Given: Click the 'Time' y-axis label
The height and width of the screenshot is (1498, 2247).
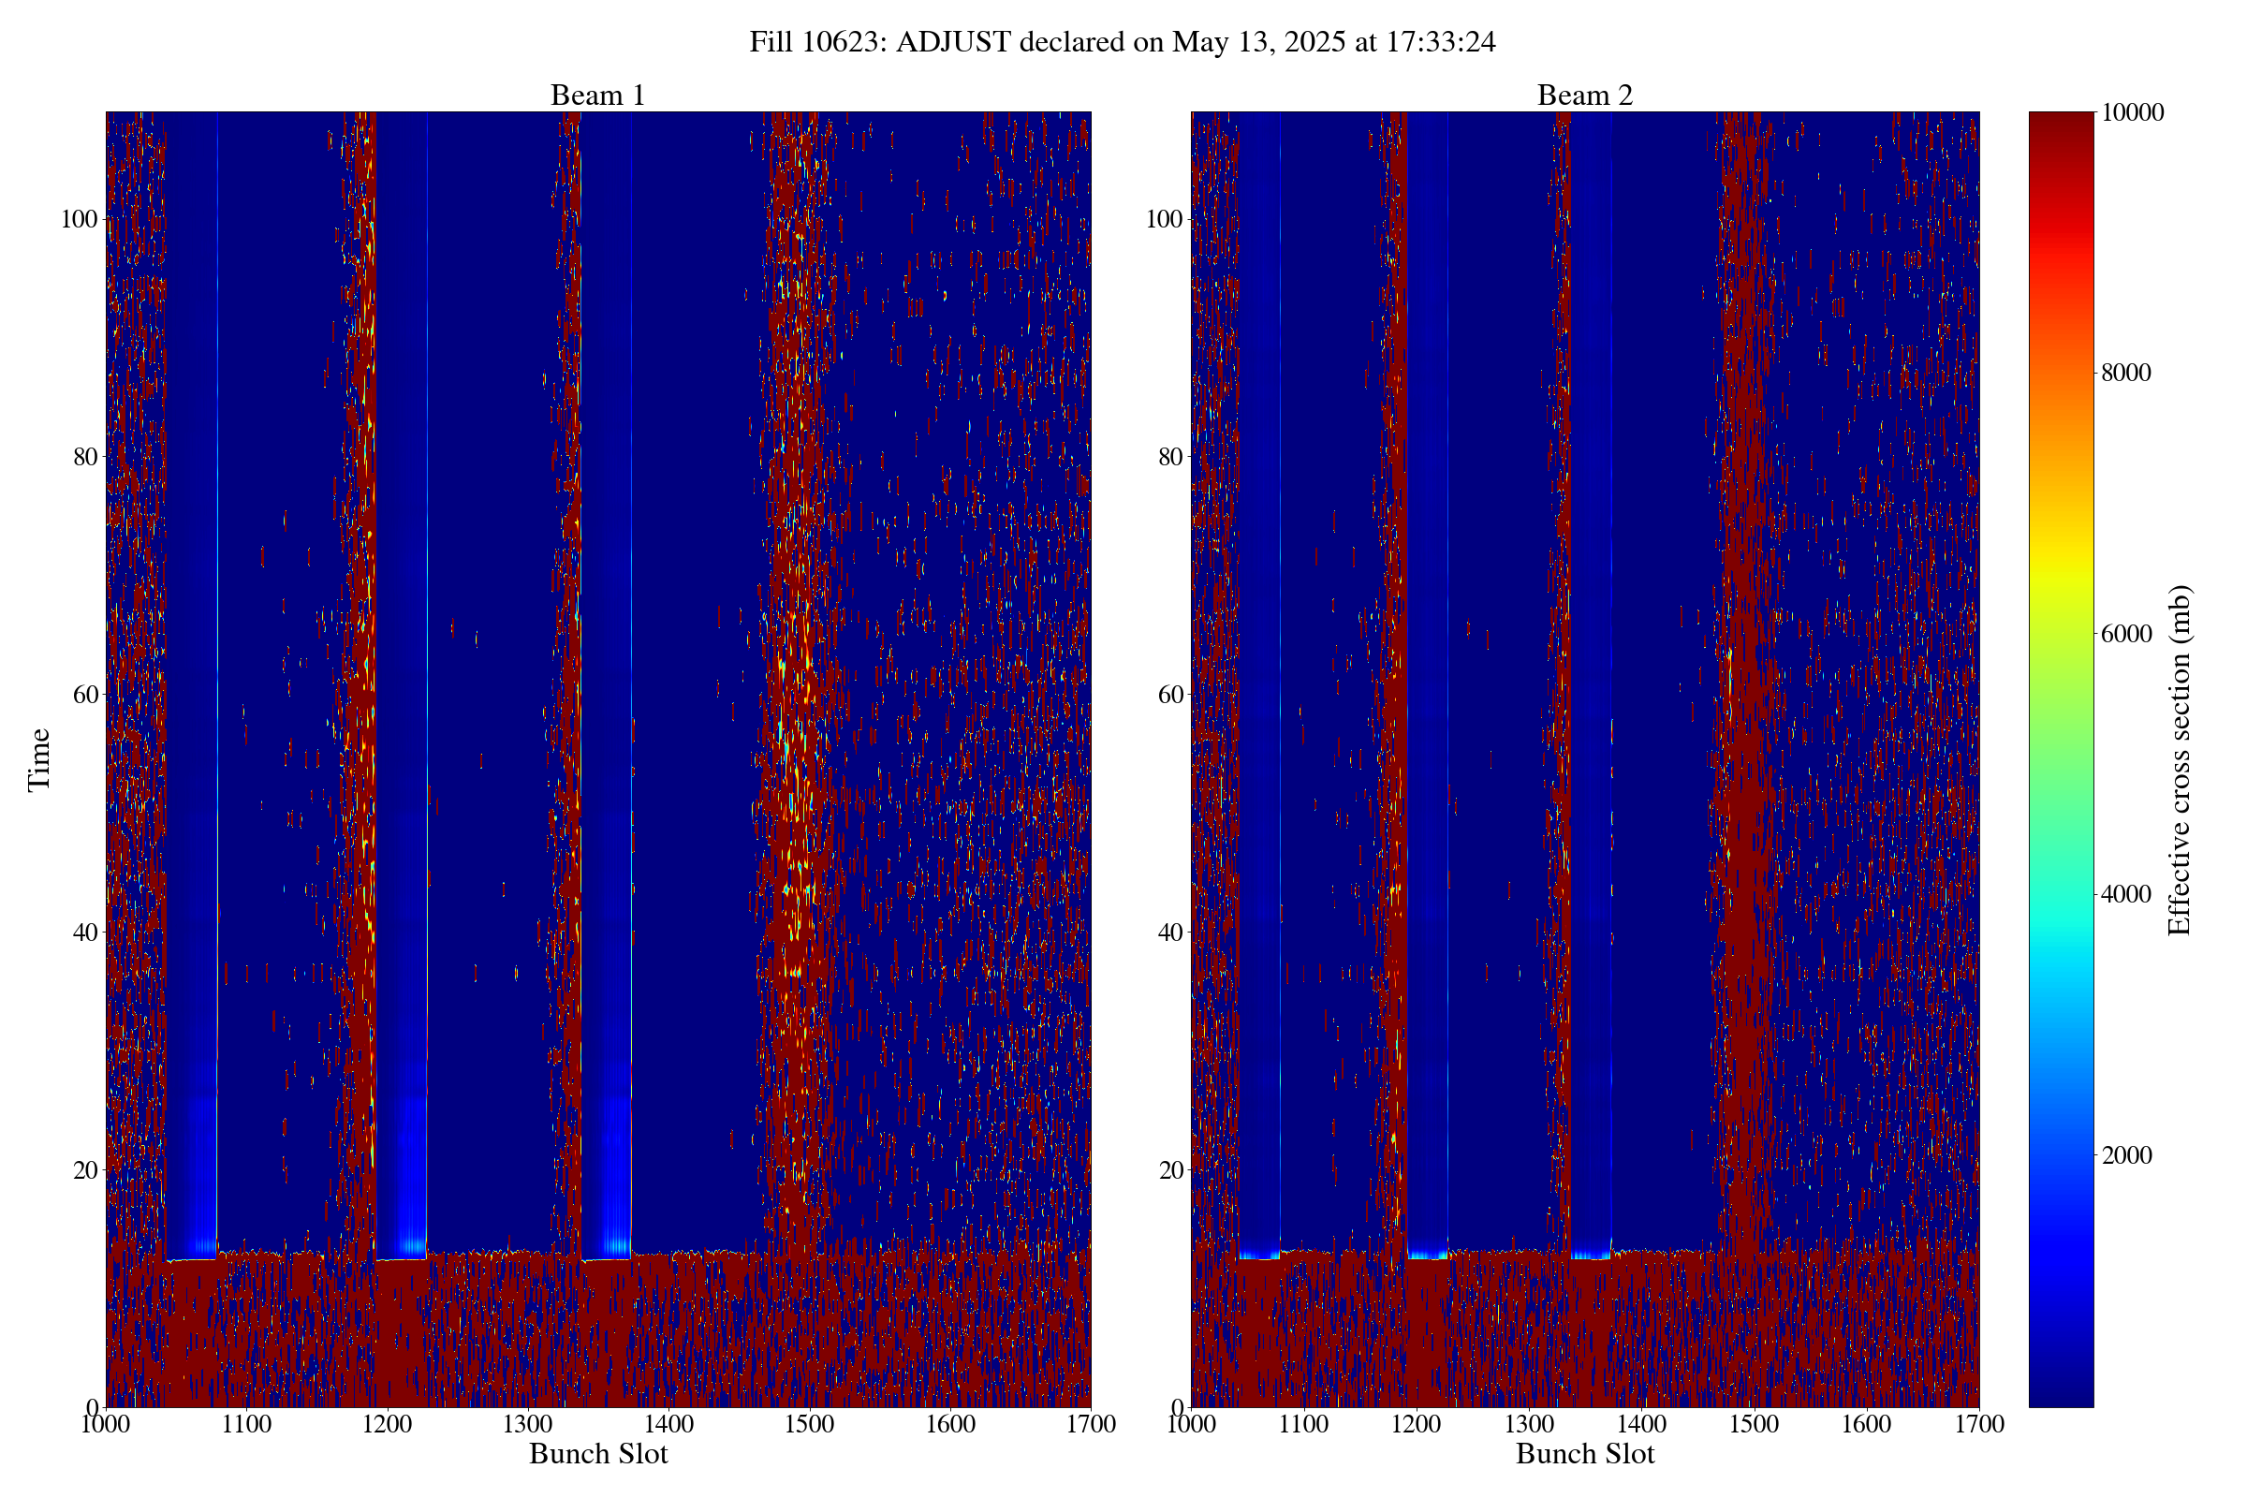Looking at the screenshot, I should pyautogui.click(x=39, y=759).
